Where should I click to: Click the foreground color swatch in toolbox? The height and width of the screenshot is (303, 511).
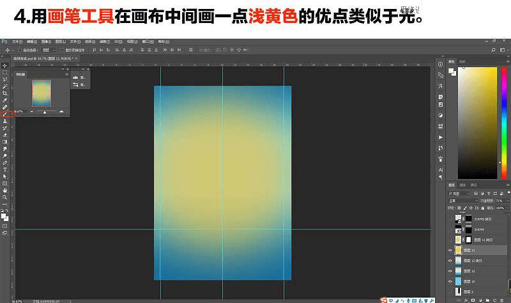(3, 215)
